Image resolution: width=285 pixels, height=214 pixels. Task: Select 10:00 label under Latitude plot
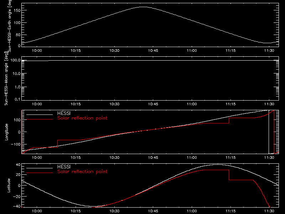pos(37,211)
